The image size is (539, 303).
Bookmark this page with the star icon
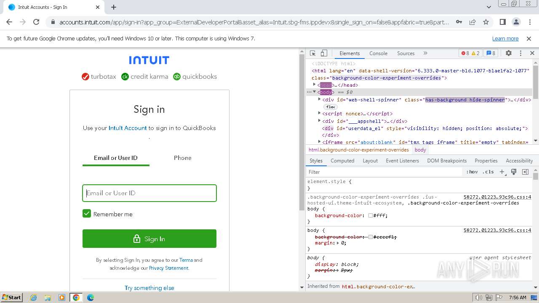click(x=486, y=22)
